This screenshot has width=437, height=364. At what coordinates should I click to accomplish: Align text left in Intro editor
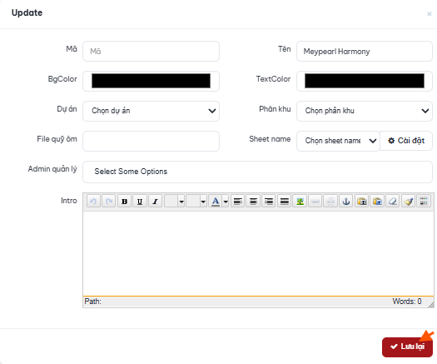point(238,201)
